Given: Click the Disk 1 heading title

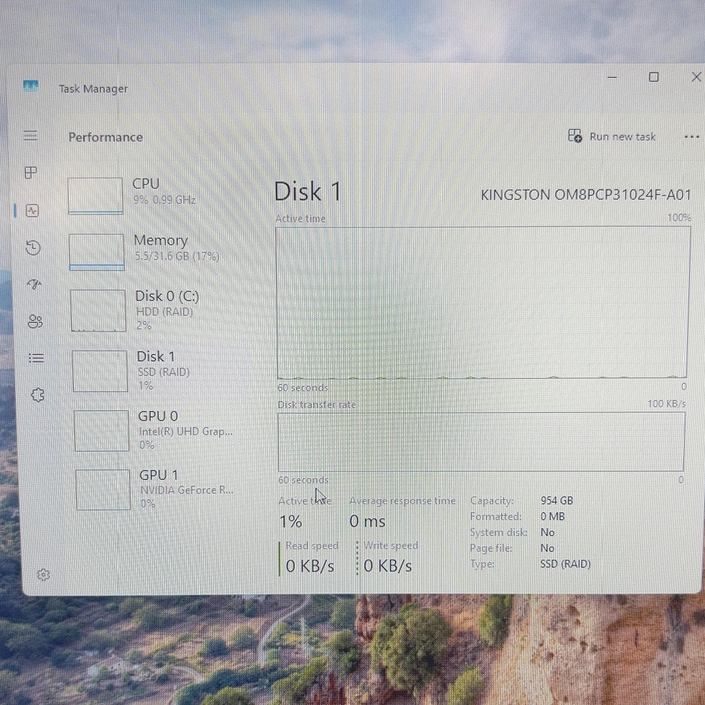Looking at the screenshot, I should (307, 192).
